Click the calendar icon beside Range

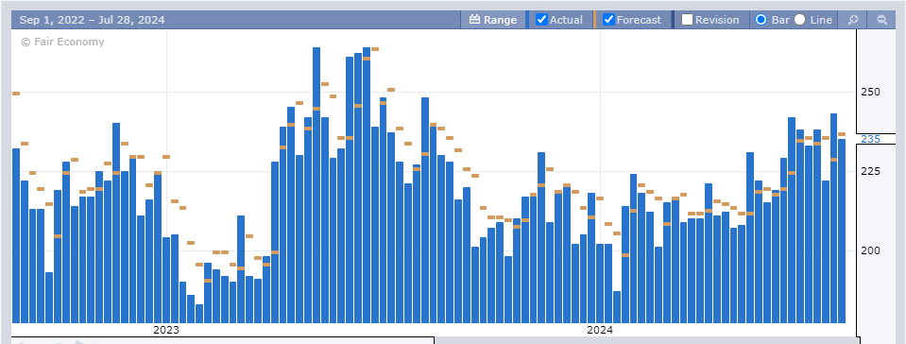point(475,20)
